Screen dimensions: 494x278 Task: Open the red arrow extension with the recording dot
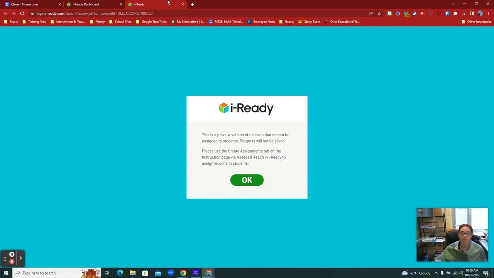(422, 14)
